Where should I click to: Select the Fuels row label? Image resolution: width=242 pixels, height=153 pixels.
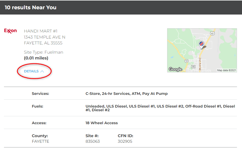(38, 106)
